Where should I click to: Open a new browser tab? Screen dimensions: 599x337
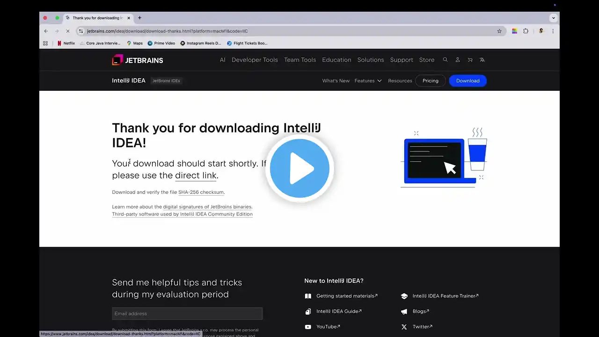pyautogui.click(x=139, y=18)
